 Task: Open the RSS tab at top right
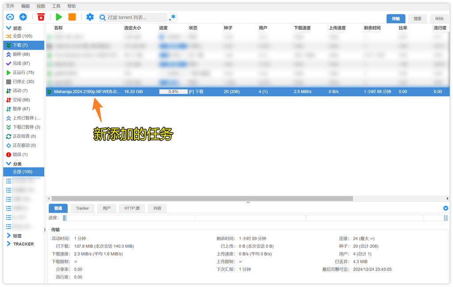(439, 19)
